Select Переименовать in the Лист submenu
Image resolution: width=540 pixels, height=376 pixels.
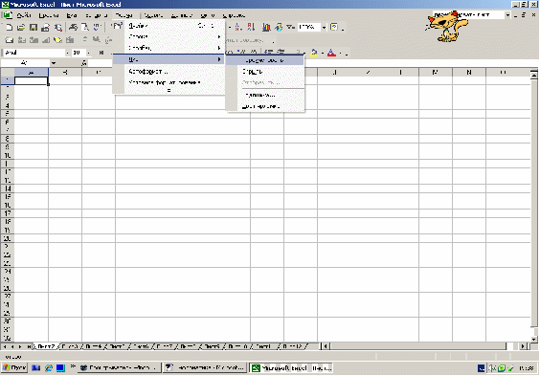tap(265, 60)
